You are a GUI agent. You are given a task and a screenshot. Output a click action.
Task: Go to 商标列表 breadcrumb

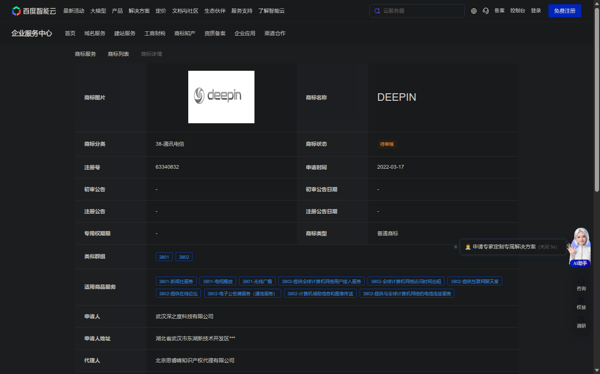[x=118, y=54]
